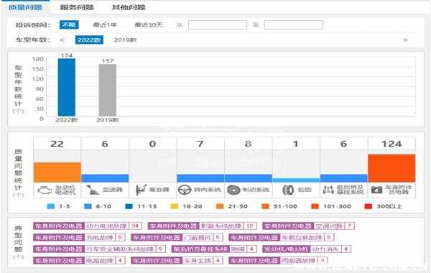The image size is (431, 273).
Task: Go to previous model years with left arrow
Action: (62, 40)
